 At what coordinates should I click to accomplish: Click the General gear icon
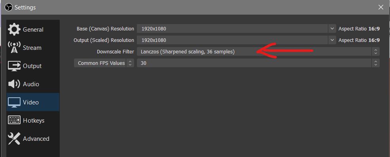coord(14,29)
